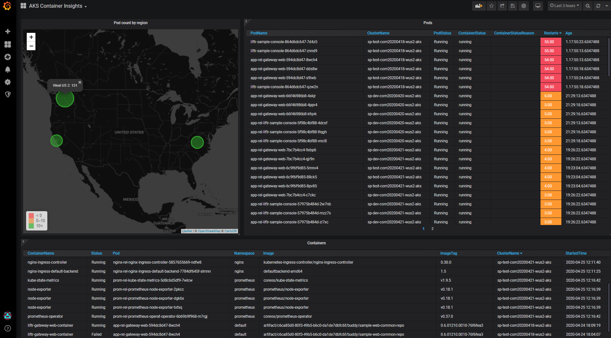611x338 pixels.
Task: Click the map legend 10+ green swatch
Action: tap(31, 226)
